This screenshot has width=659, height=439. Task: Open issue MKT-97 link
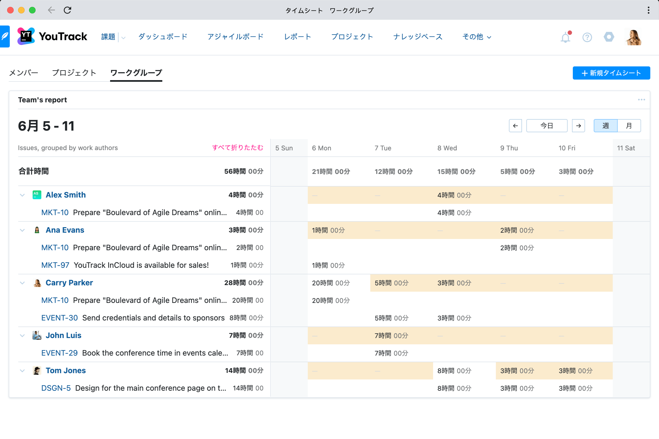coord(55,265)
